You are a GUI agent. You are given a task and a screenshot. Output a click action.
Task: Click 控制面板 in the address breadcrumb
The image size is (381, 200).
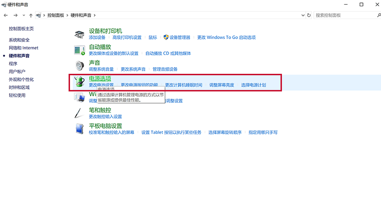click(56, 15)
